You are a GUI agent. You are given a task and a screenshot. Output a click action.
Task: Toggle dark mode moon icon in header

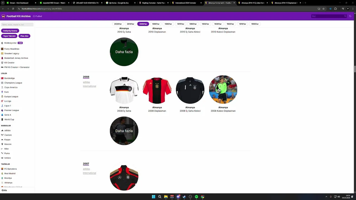click(350, 16)
